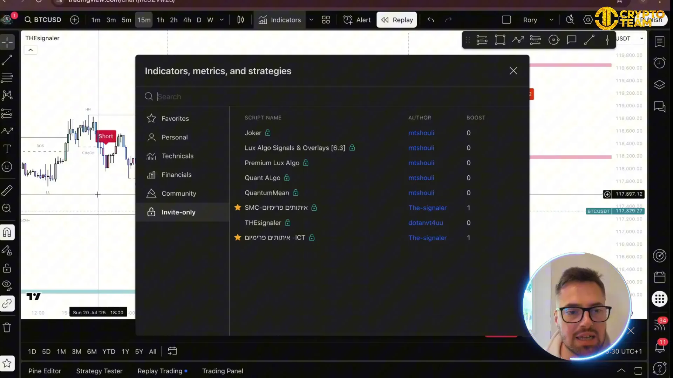
Task: Select the trend line drawing tool
Action: pos(7,60)
